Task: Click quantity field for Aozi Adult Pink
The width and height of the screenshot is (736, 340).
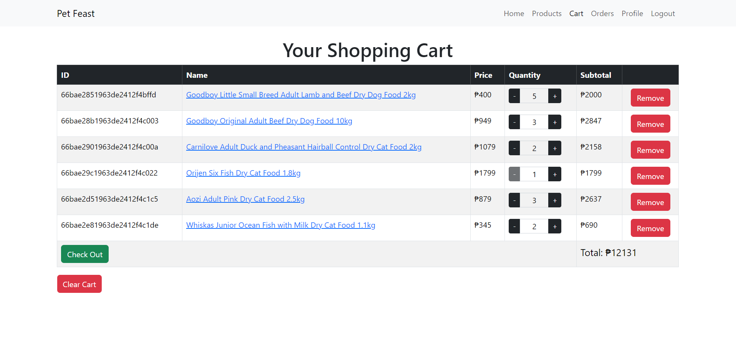Action: tap(534, 200)
